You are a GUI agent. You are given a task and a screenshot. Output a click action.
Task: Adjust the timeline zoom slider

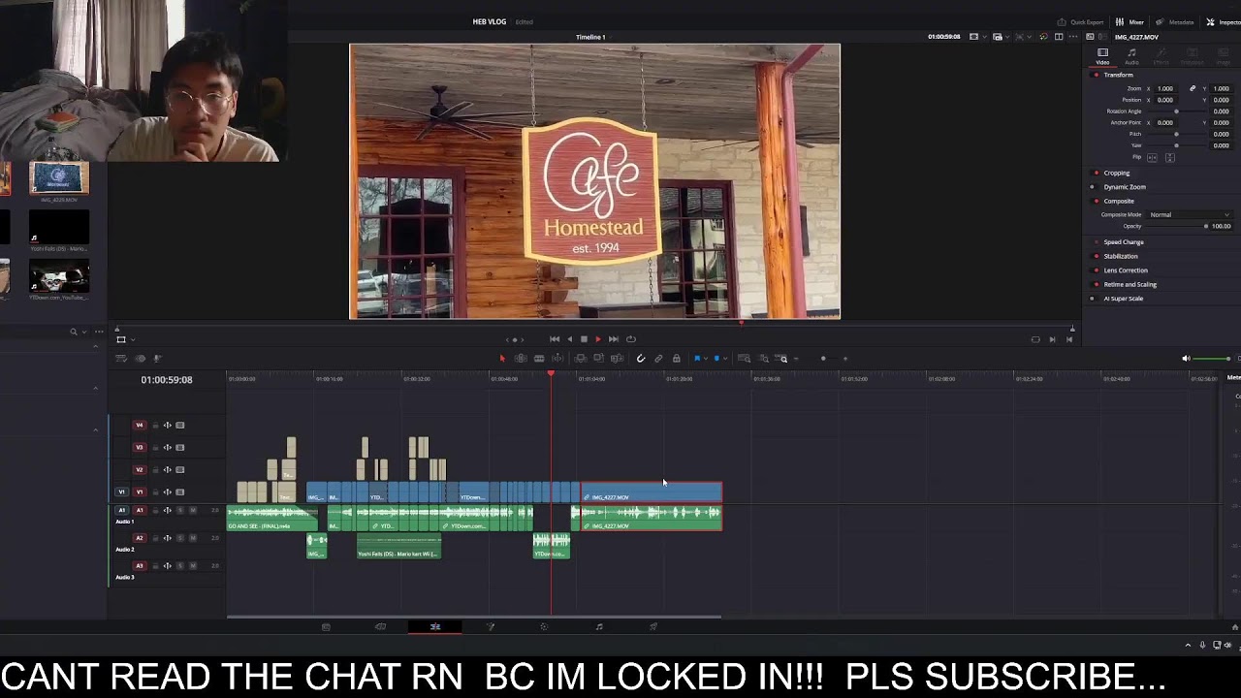(823, 359)
